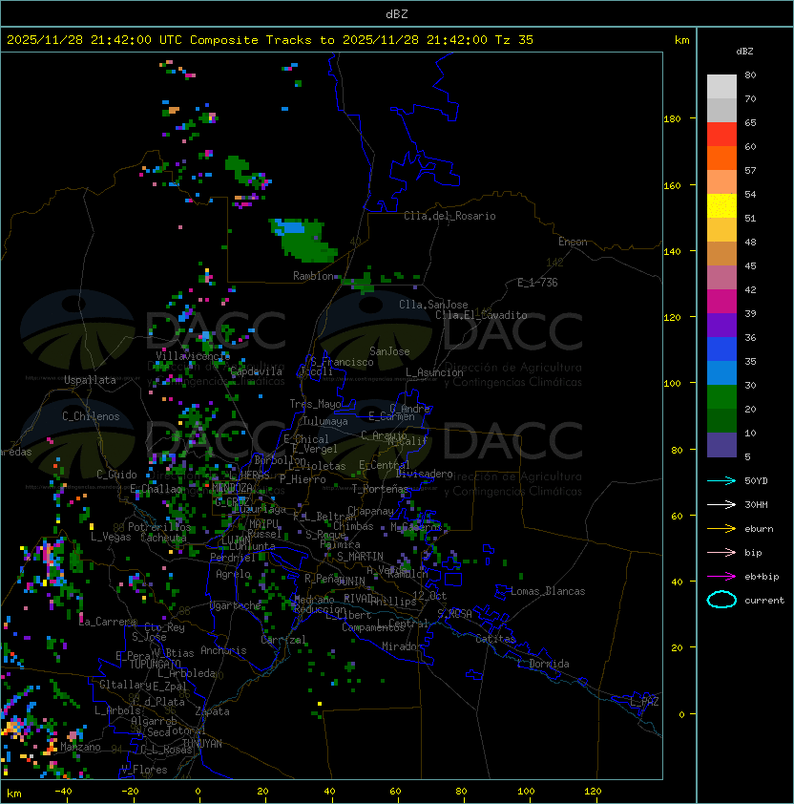Viewport: 794px width, 804px height.
Task: Click the 'L_PAZ' place label
Action: pos(645,702)
